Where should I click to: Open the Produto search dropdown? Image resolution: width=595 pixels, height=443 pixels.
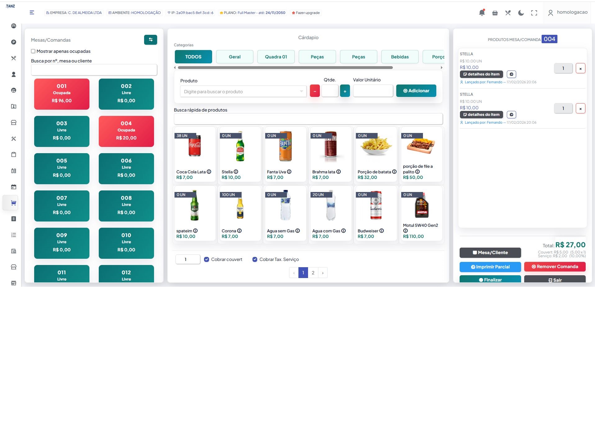243,92
